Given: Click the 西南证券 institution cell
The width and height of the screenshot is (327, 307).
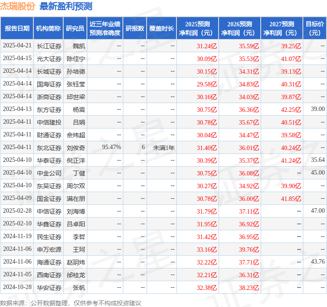Looking at the screenshot, I should [x=49, y=275].
